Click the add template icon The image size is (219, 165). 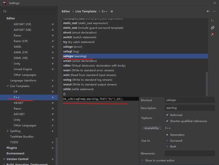212,21
